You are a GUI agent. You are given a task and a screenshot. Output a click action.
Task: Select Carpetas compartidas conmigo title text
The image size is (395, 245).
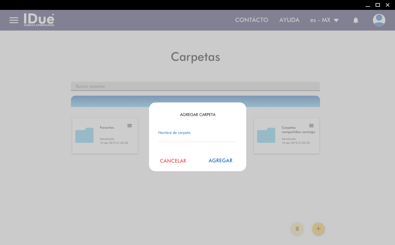coord(298,130)
